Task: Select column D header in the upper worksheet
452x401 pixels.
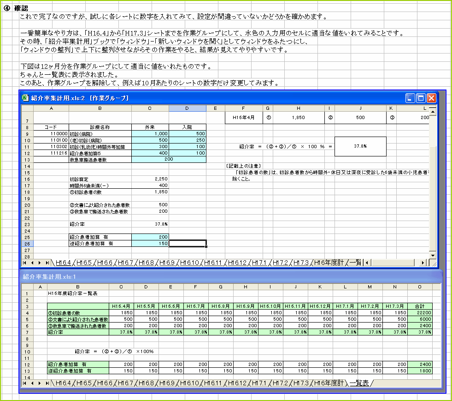Action: click(x=187, y=108)
